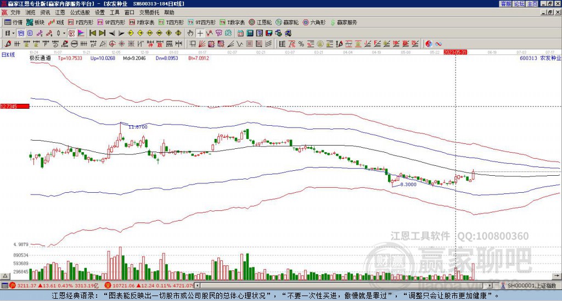The image size is (562, 301).
Task: Click the floppy disk save icon
Action: click(269, 34)
